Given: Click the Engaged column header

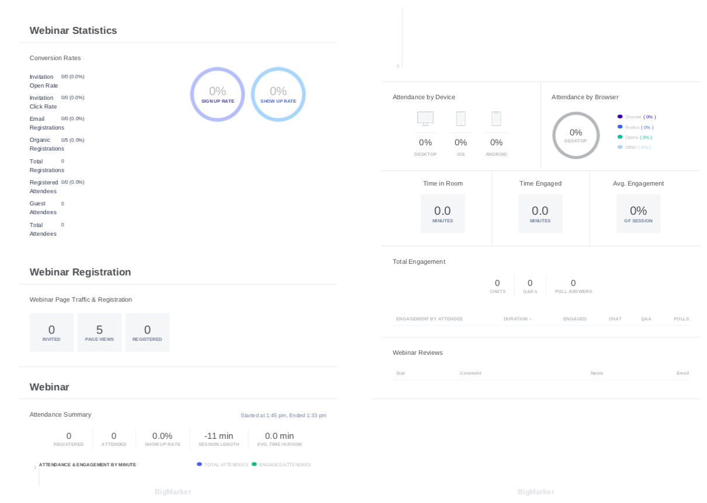Looking at the screenshot, I should point(575,319).
